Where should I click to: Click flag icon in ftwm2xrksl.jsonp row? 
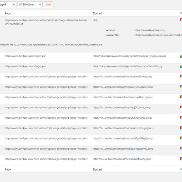click(181, 76)
